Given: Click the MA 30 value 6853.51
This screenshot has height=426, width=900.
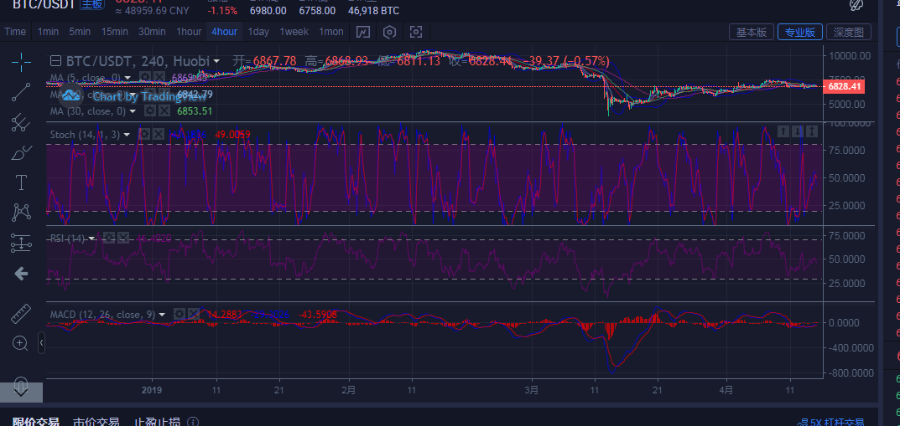Looking at the screenshot, I should (195, 111).
